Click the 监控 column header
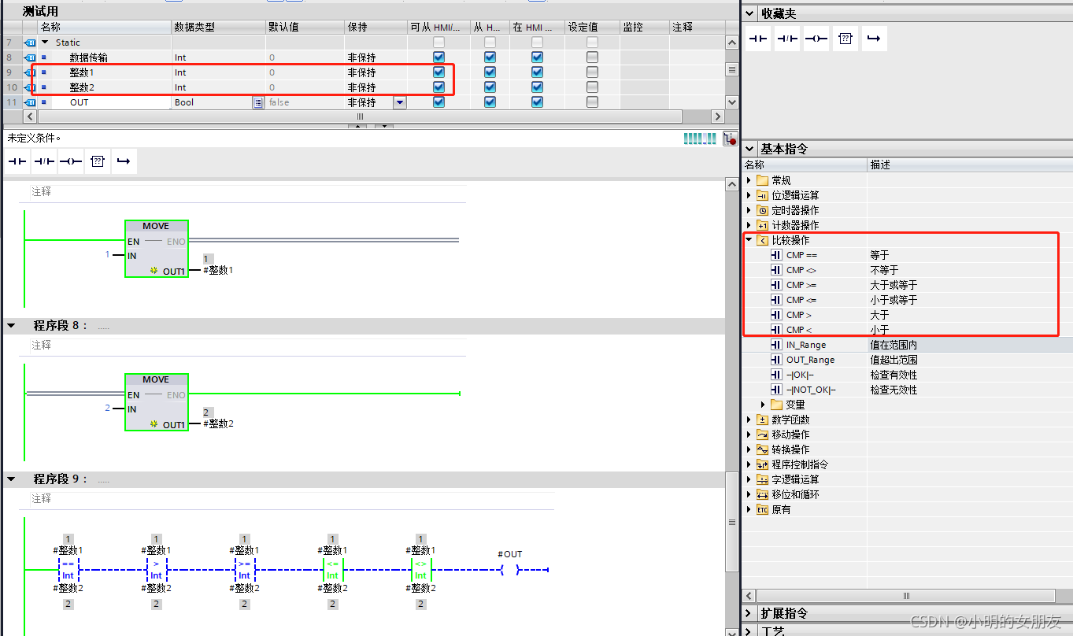The image size is (1073, 636). 645,27
